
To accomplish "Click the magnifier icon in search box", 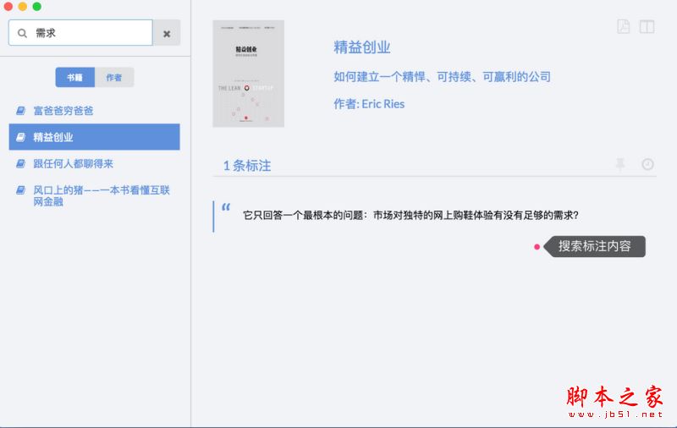I will 22,33.
